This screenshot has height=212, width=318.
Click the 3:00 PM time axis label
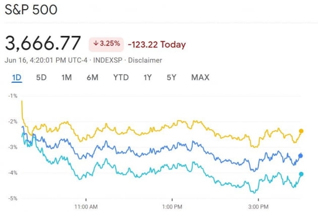point(258,206)
